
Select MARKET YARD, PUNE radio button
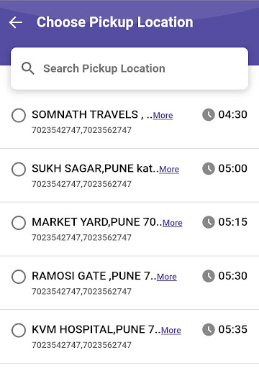pos(19,223)
